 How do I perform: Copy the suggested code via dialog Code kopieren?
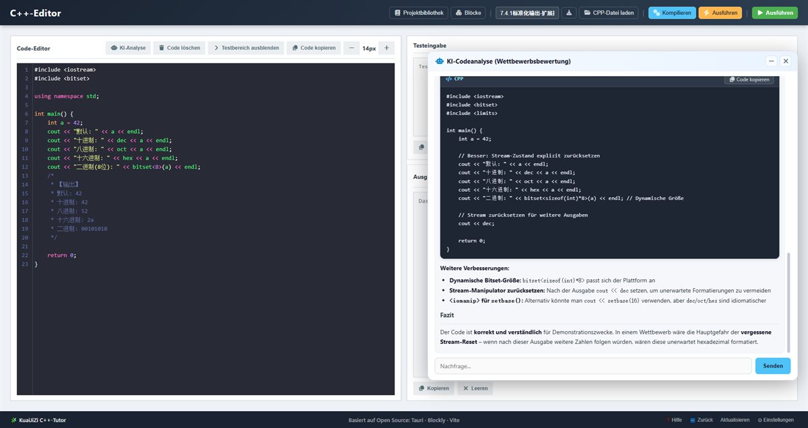coord(749,79)
